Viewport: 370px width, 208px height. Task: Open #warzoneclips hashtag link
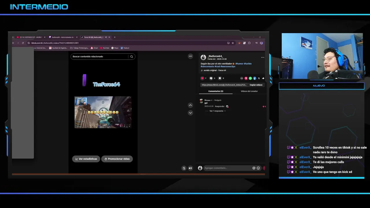(x=228, y=66)
